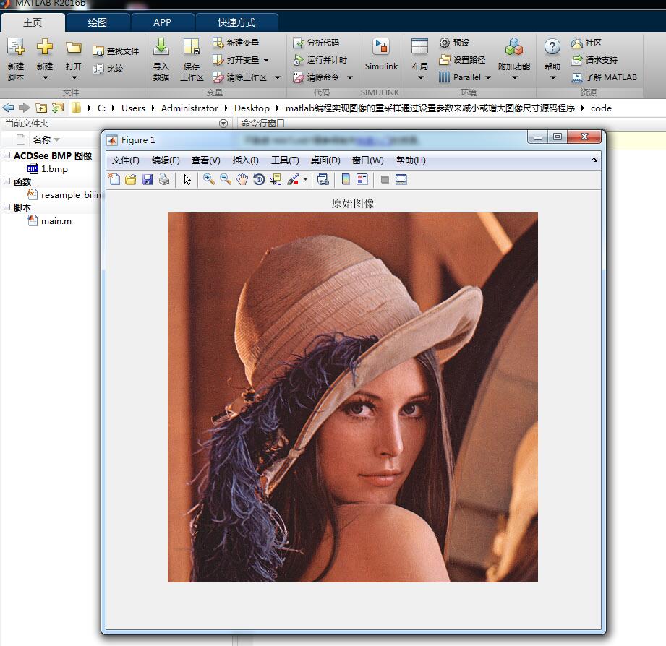Select the Zoom In magnifier tool
The width and height of the screenshot is (666, 646).
coord(208,179)
